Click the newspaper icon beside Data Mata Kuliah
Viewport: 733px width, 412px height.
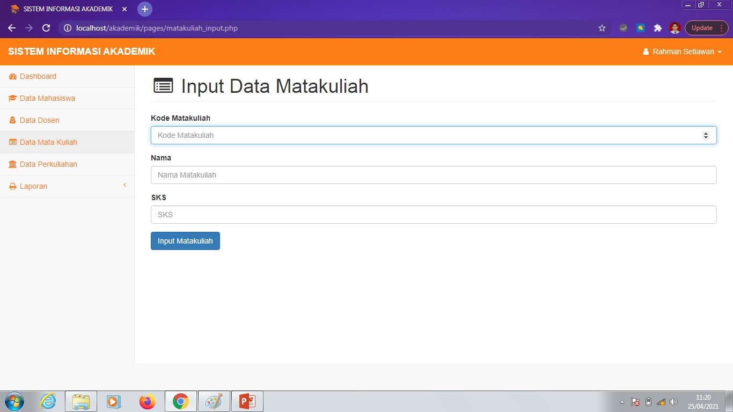point(12,142)
